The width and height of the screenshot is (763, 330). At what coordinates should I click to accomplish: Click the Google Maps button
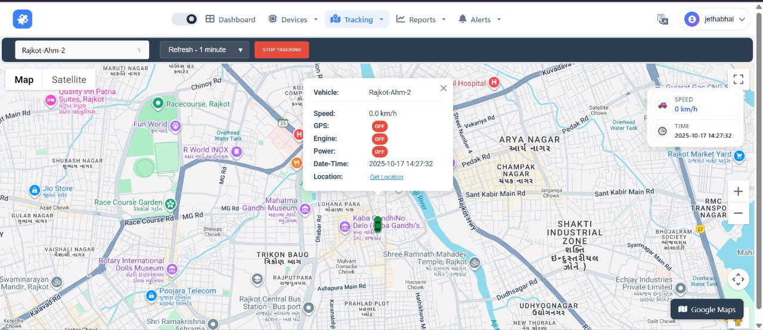[x=706, y=310]
